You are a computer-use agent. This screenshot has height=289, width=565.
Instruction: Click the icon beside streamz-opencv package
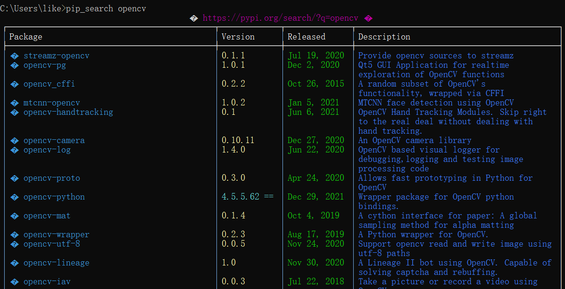pyautogui.click(x=15, y=55)
